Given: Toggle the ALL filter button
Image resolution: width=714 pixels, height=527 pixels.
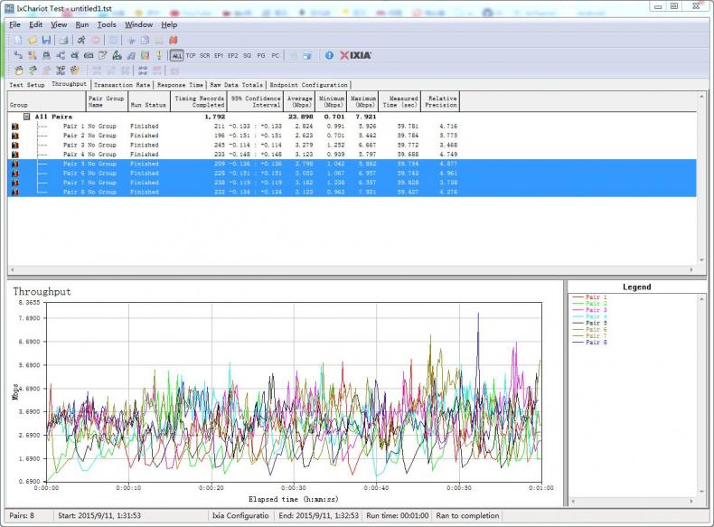Looking at the screenshot, I should 176,55.
